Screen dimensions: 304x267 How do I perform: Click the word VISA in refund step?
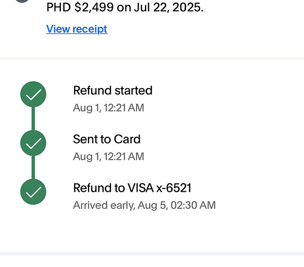[x=141, y=188]
